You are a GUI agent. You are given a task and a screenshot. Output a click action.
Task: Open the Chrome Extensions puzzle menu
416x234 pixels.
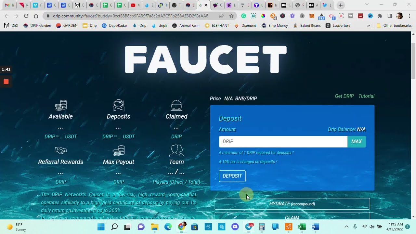pyautogui.click(x=380, y=16)
